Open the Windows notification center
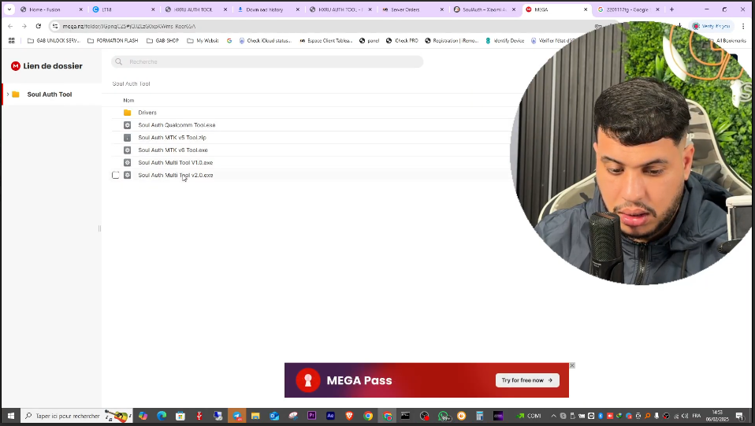This screenshot has height=426, width=755. [x=739, y=416]
